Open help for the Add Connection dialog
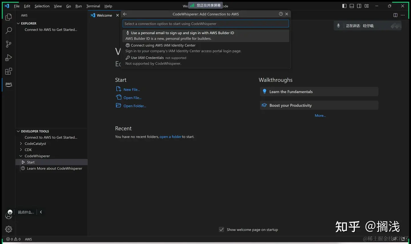The height and width of the screenshot is (244, 411). tap(281, 14)
